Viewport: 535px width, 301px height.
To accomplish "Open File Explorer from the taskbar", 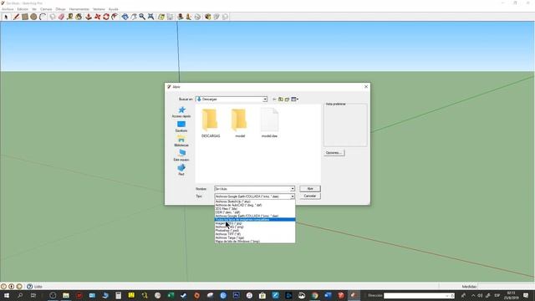I will 66,295.
